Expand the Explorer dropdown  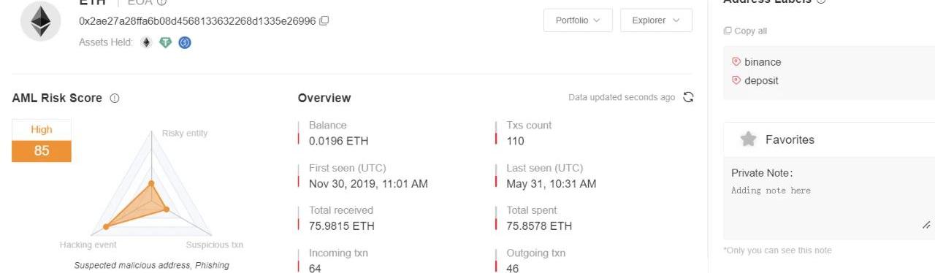(x=656, y=20)
